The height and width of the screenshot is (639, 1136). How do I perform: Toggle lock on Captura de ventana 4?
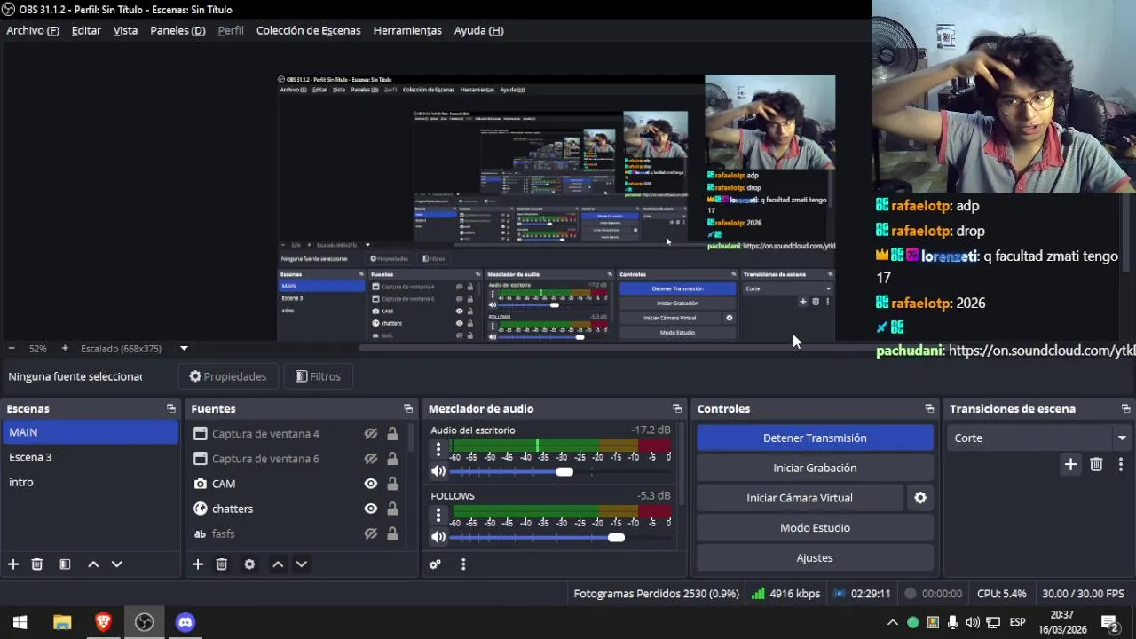(392, 434)
